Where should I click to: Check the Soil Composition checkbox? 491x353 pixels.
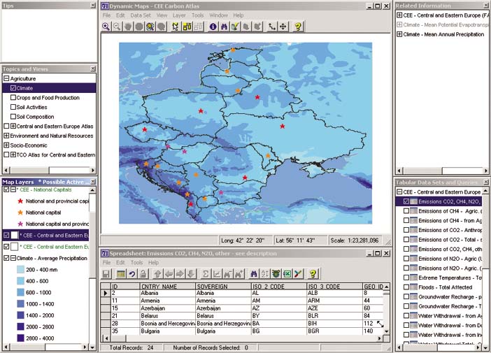13,117
